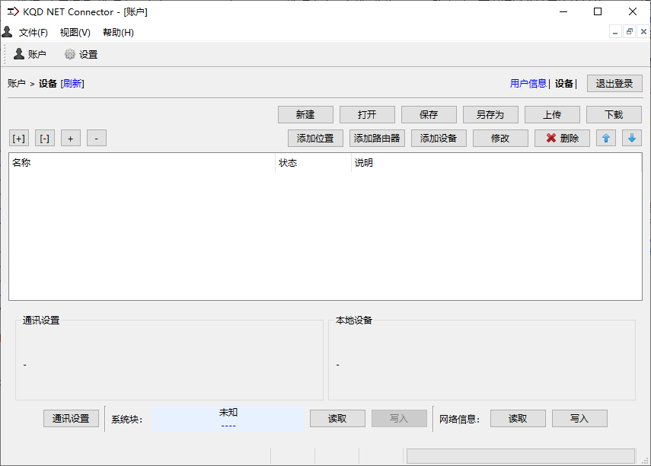
Task: Open 设置 gear icon in toolbar
Action: coord(70,54)
